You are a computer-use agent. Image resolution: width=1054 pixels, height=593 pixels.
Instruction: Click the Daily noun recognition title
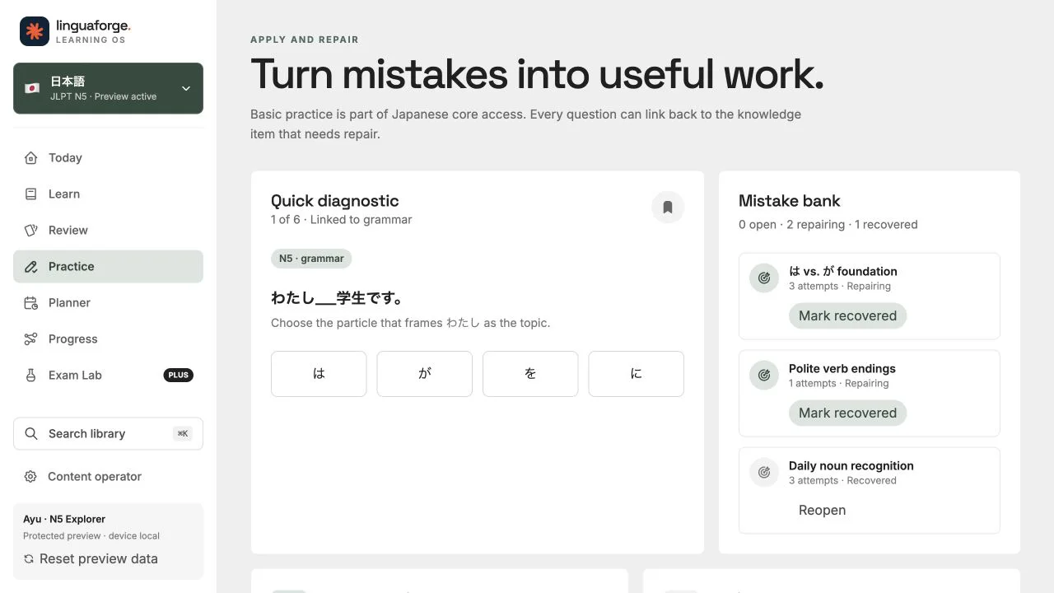tap(851, 466)
